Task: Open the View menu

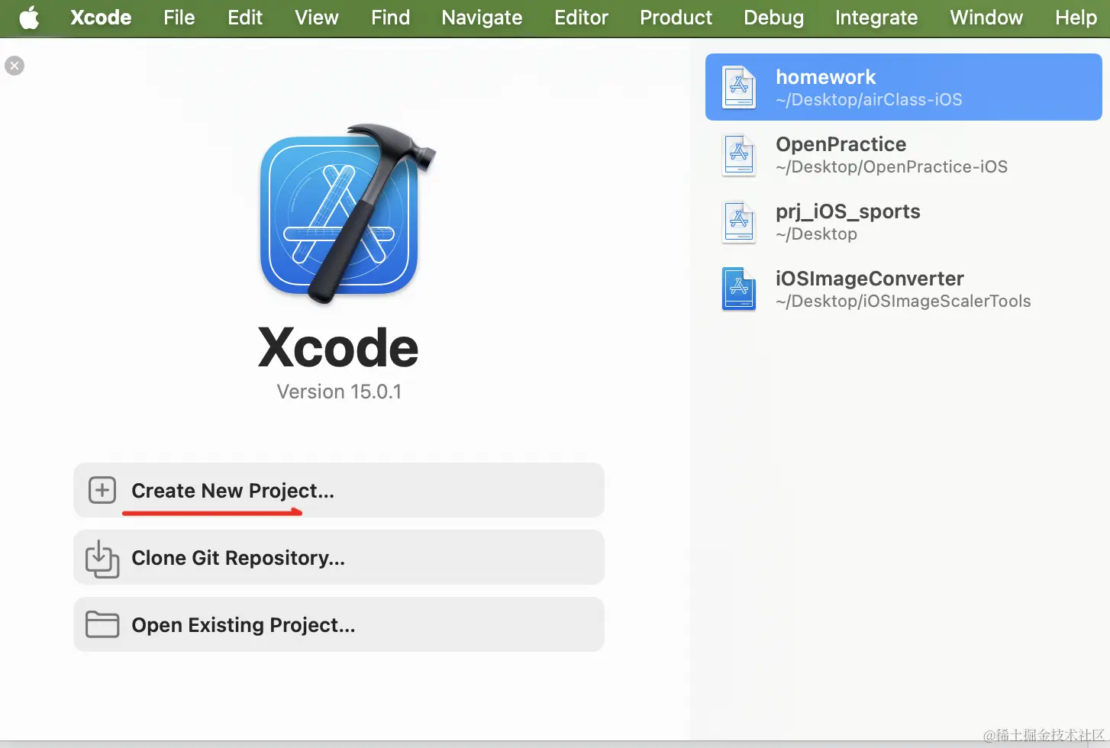Action: pyautogui.click(x=317, y=18)
